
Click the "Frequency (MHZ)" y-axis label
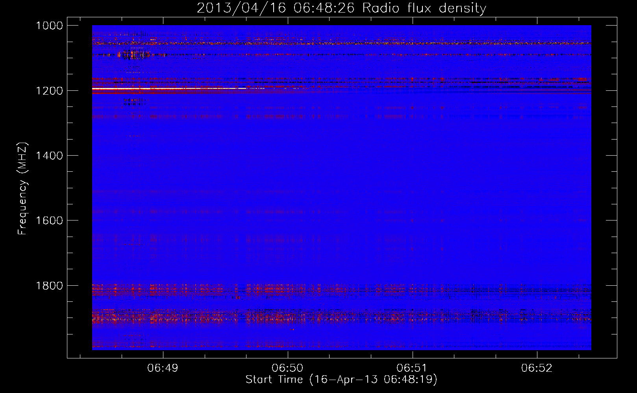pos(23,189)
